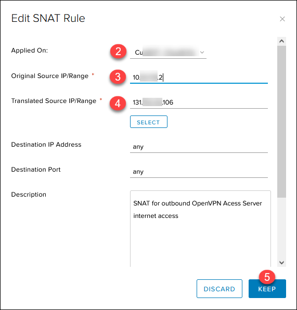This screenshot has width=297, height=310.
Task: Click the Translated Source IP/Range field
Action: 199,102
